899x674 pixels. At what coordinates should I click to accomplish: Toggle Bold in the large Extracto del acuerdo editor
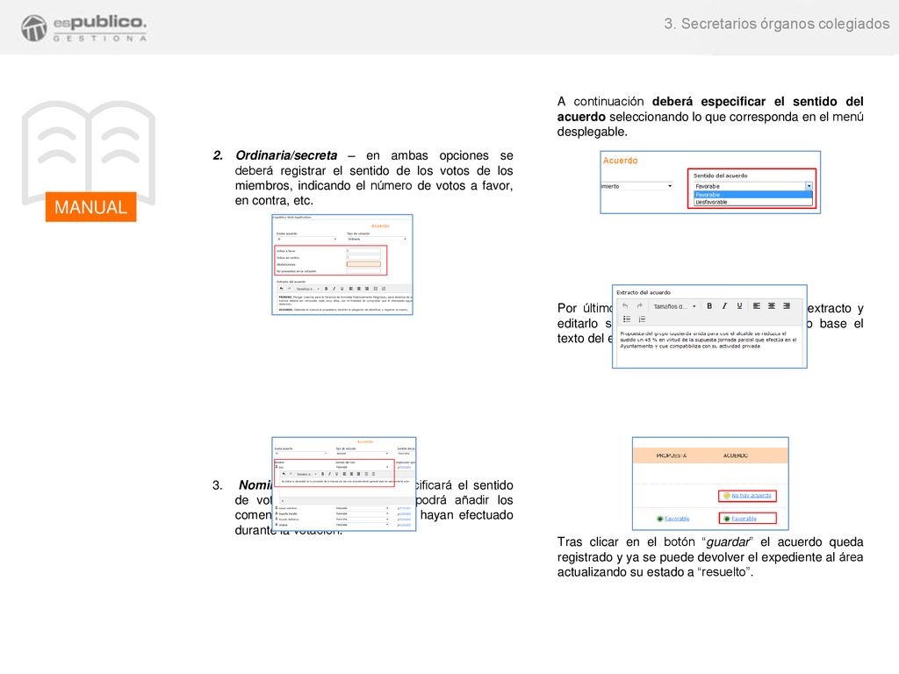[x=709, y=306]
